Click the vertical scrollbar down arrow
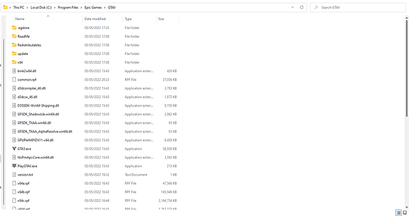This screenshot has width=409, height=216. coord(407,207)
